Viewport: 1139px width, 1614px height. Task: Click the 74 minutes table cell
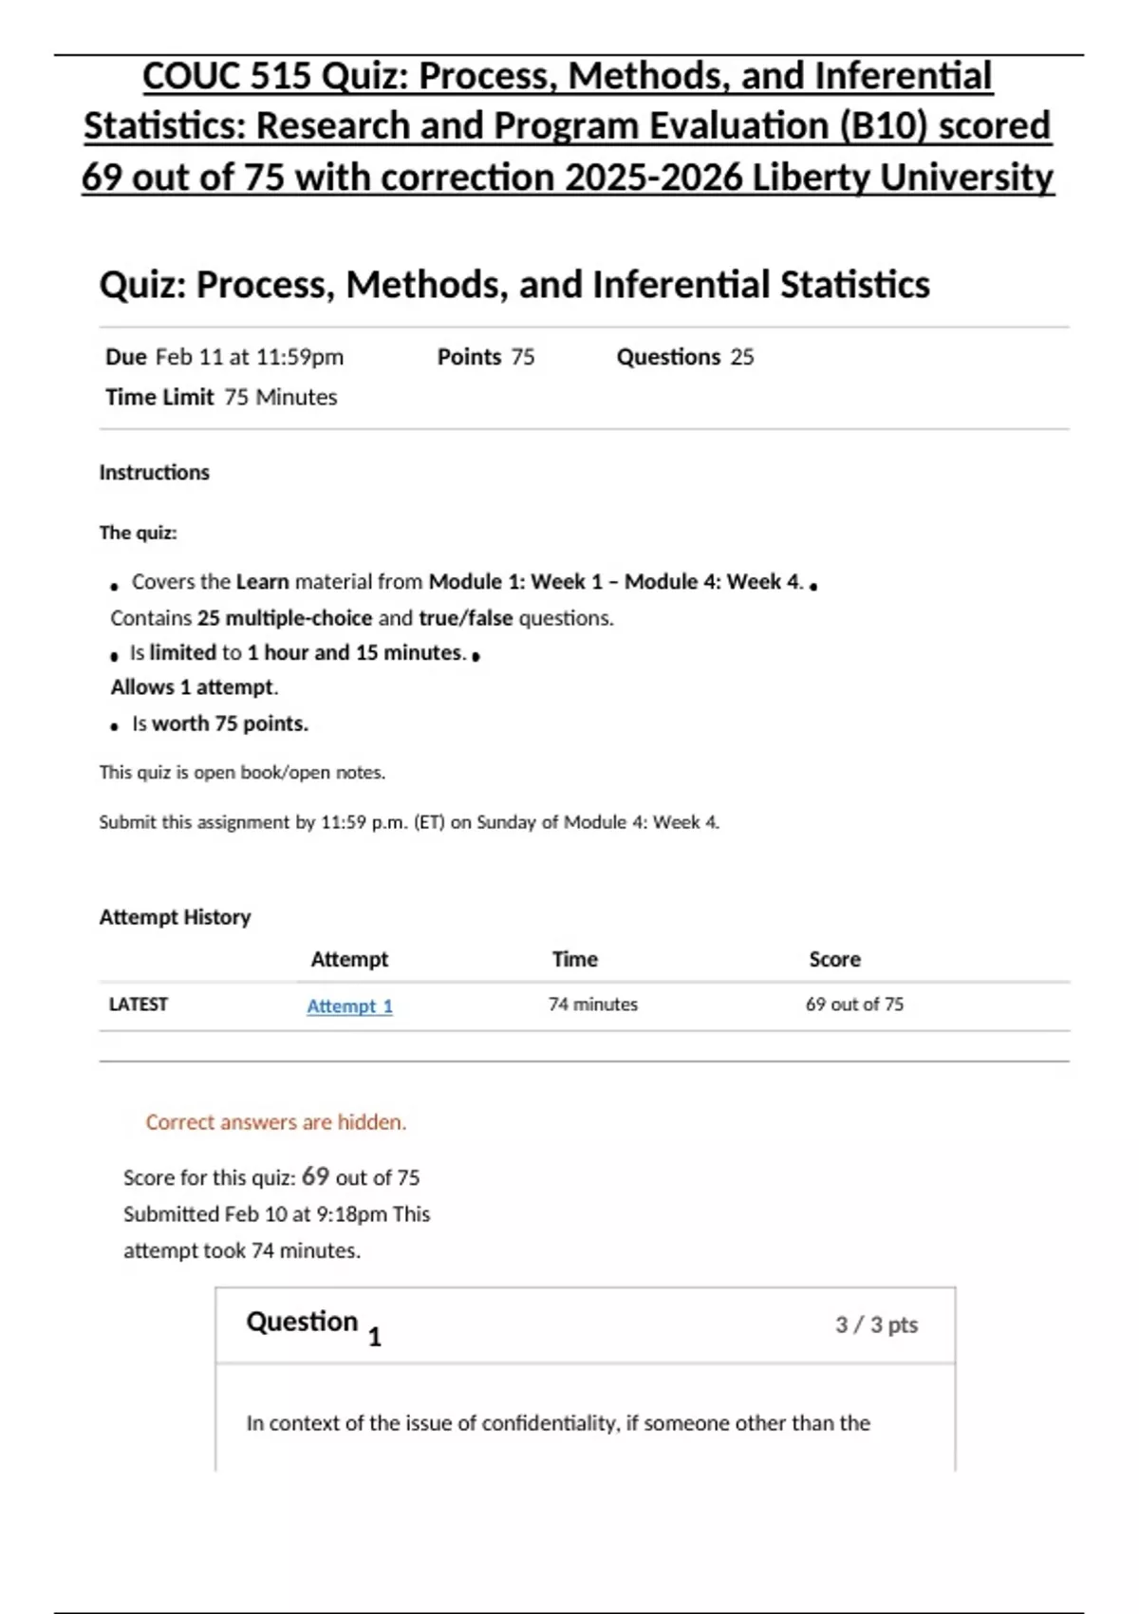point(593,1004)
